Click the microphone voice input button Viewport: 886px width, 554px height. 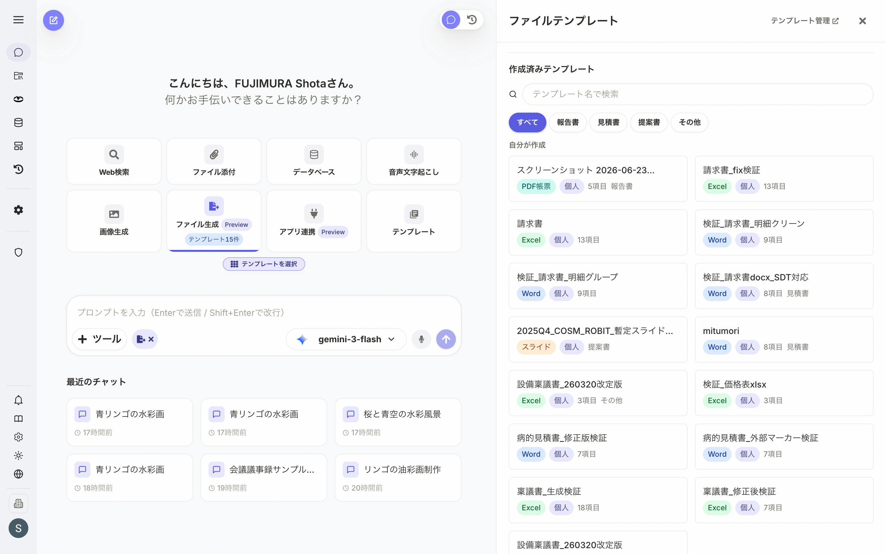421,339
